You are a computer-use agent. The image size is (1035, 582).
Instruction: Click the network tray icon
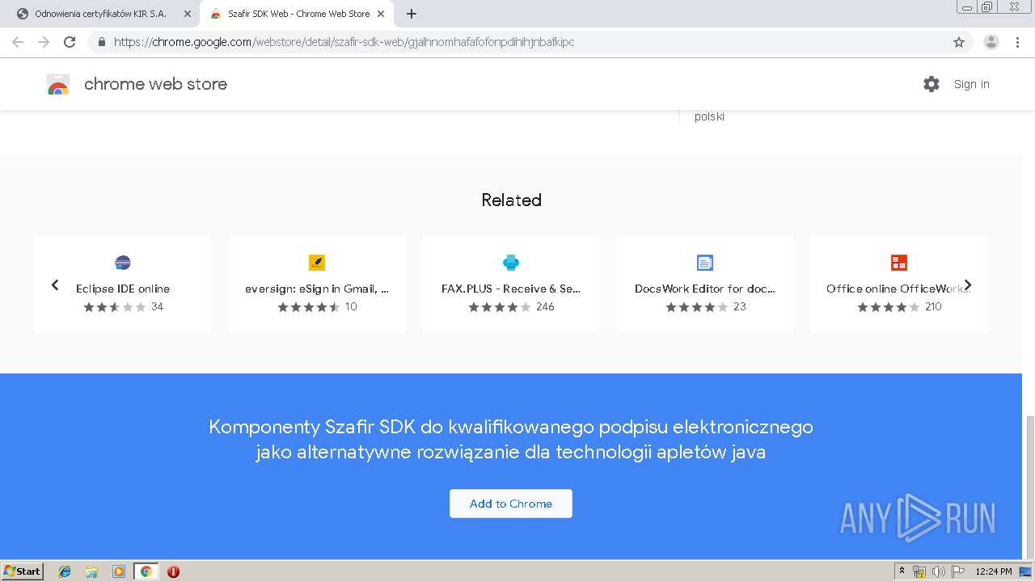(919, 571)
